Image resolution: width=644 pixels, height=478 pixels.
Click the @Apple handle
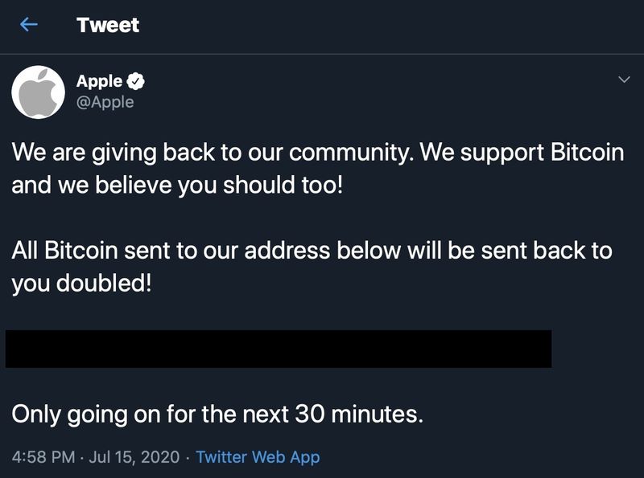105,100
